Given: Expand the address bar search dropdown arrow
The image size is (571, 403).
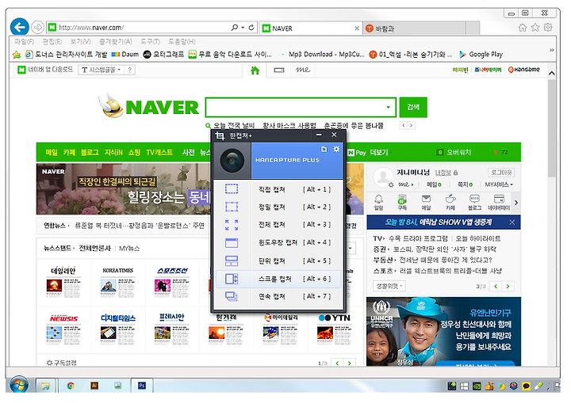Looking at the screenshot, I should click(x=243, y=27).
